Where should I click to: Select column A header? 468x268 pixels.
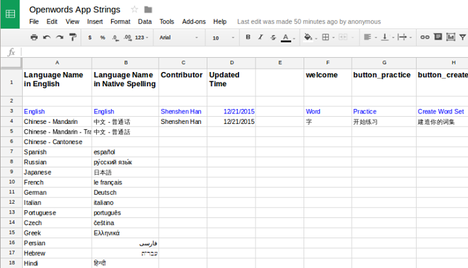click(x=57, y=63)
